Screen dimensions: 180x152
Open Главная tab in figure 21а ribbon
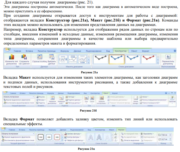(17, 51)
